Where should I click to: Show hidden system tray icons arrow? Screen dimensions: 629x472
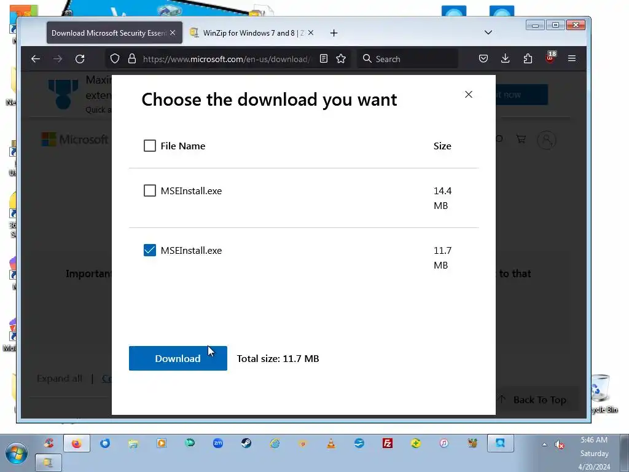[544, 444]
